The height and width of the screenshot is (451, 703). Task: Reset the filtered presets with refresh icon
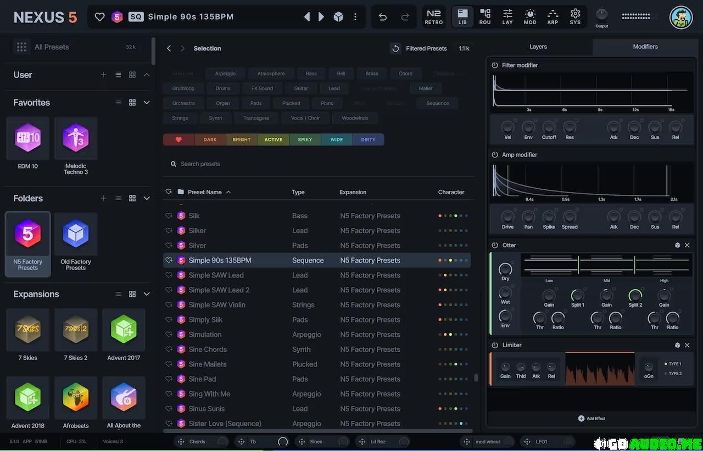click(x=395, y=48)
